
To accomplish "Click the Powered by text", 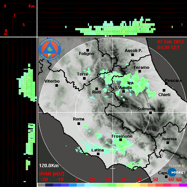I will (x=177, y=166).
